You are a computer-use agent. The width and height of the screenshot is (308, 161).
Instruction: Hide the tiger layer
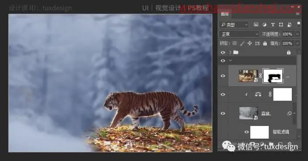click(223, 76)
